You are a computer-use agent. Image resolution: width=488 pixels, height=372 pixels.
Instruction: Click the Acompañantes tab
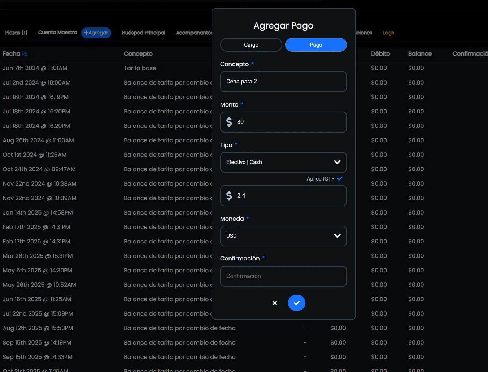193,33
